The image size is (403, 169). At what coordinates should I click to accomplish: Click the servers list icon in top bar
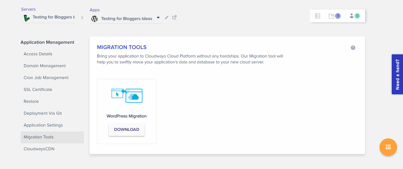click(318, 16)
